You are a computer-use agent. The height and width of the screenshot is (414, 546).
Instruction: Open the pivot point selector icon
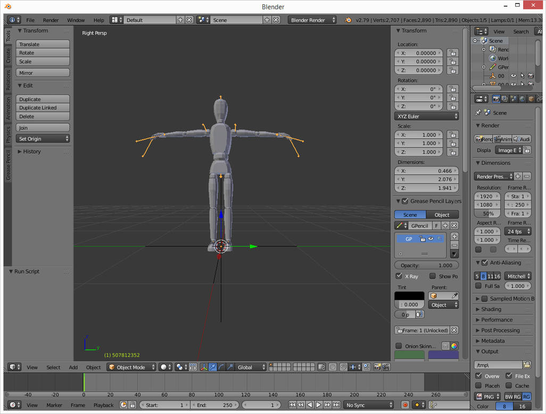click(x=181, y=367)
